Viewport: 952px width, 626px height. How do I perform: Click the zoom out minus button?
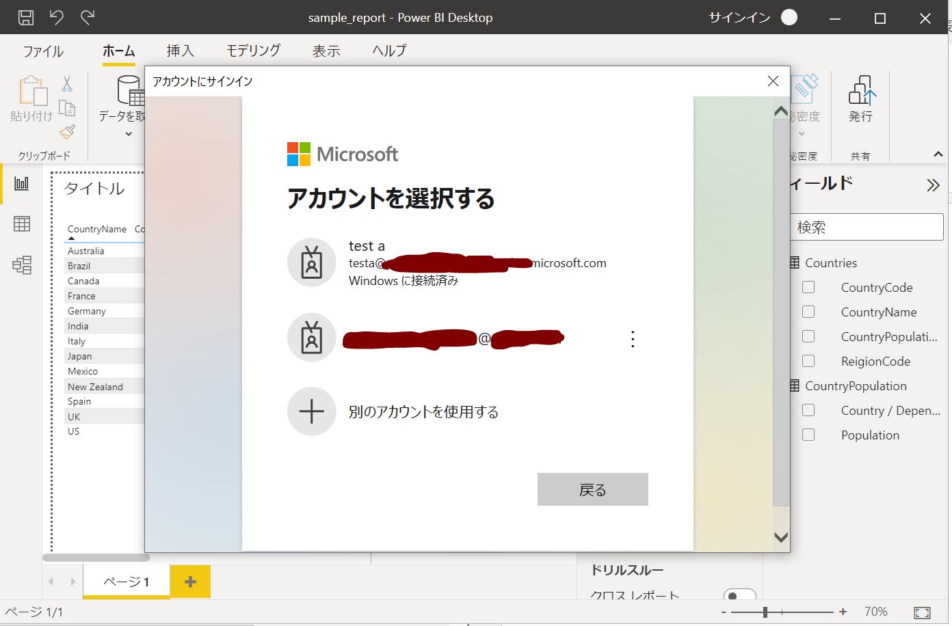[x=724, y=612]
